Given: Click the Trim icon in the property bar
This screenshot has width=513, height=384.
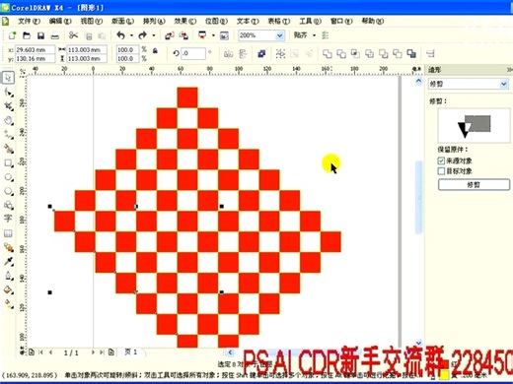Looking at the screenshot, I should pos(341,53).
